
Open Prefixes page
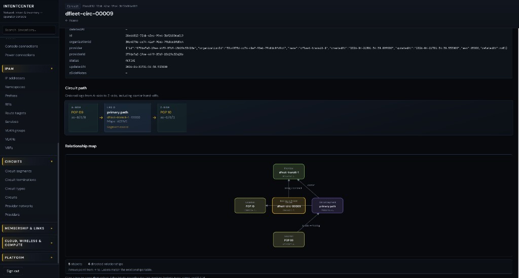tap(11, 96)
